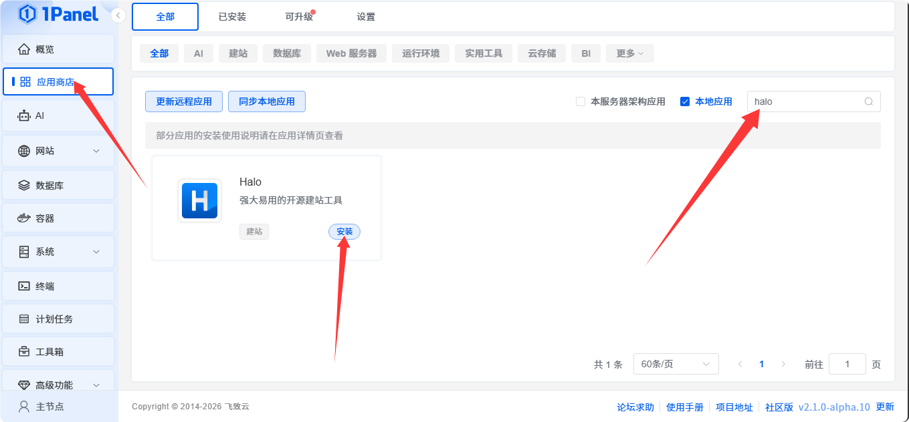The width and height of the screenshot is (909, 422).
Task: Click the home icon beside 概览
Action: (x=24, y=49)
